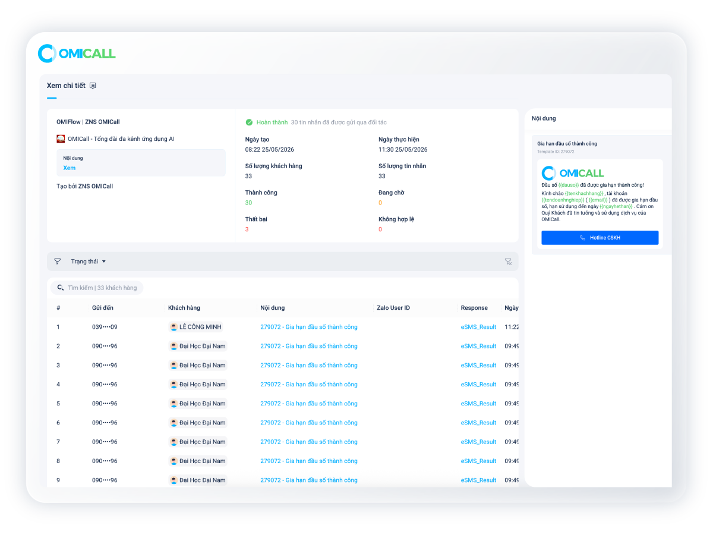Switch to the Xem chi tiết tab
This screenshot has width=713, height=535.
point(66,86)
